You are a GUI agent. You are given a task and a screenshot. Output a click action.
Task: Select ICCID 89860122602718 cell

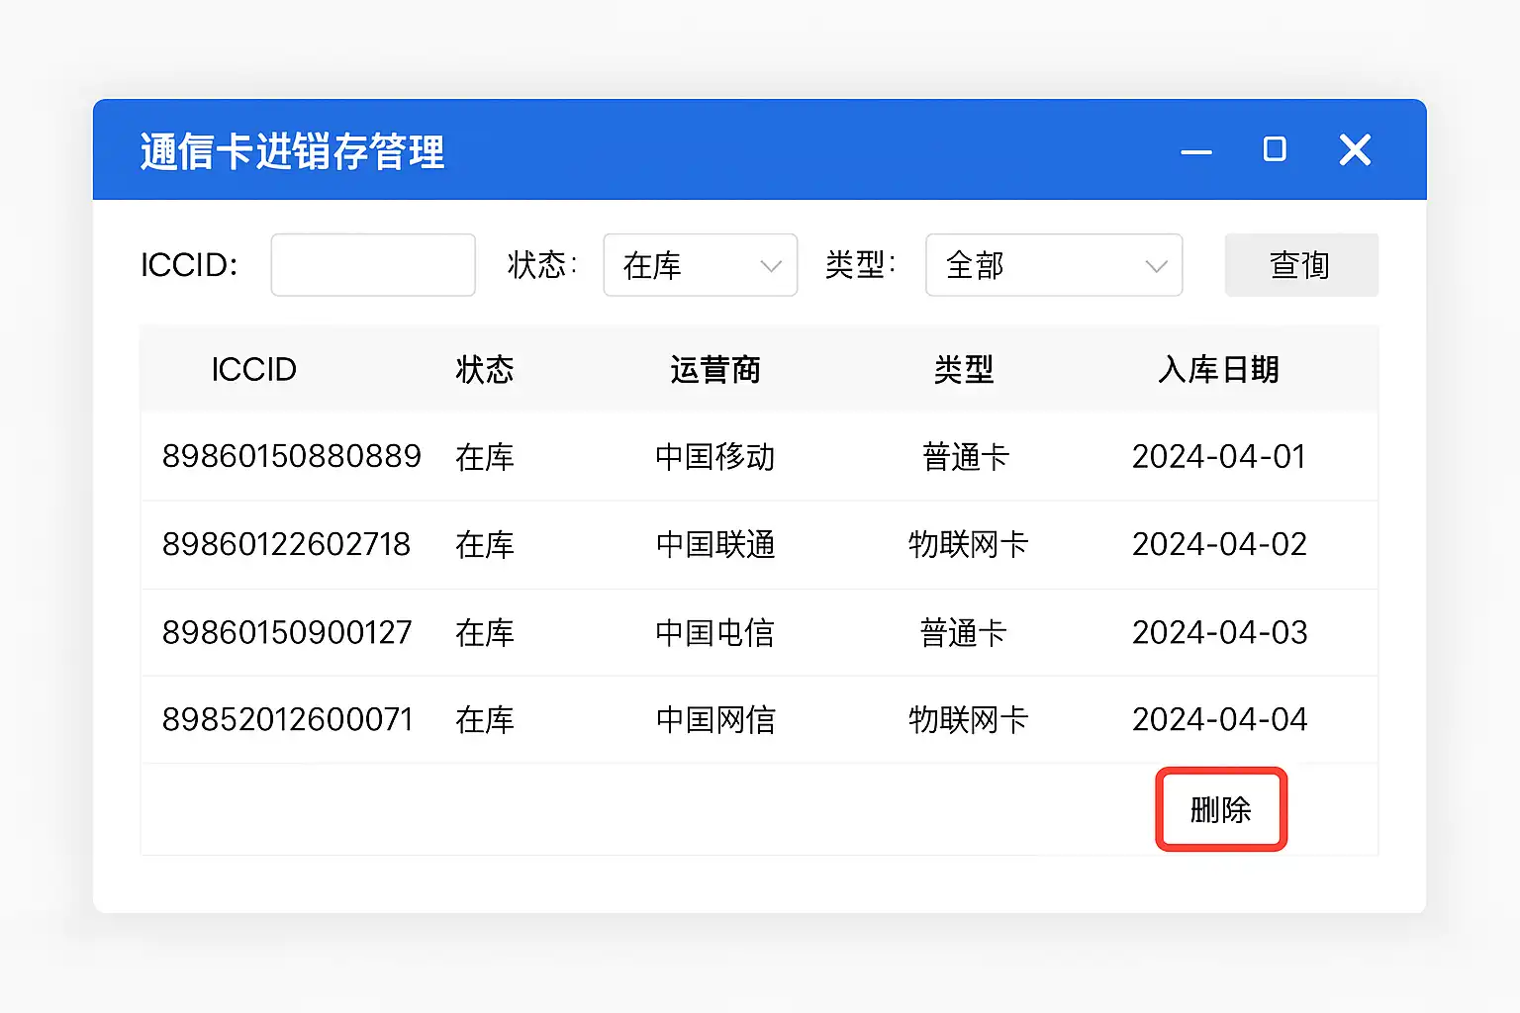click(x=286, y=544)
